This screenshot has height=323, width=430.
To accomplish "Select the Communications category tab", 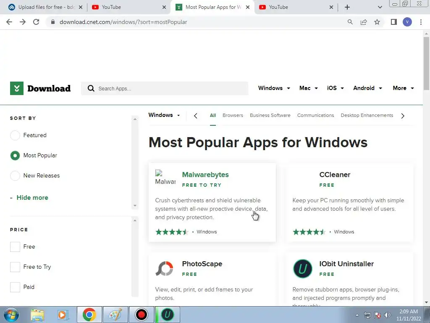I will (x=316, y=115).
